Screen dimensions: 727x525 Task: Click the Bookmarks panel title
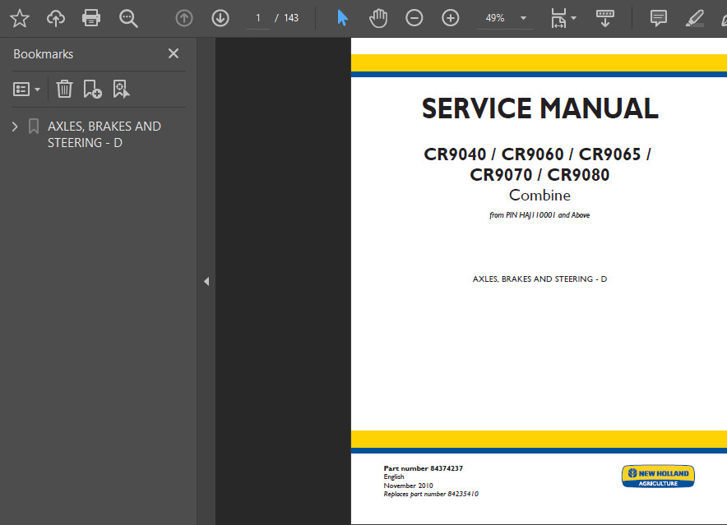(43, 54)
